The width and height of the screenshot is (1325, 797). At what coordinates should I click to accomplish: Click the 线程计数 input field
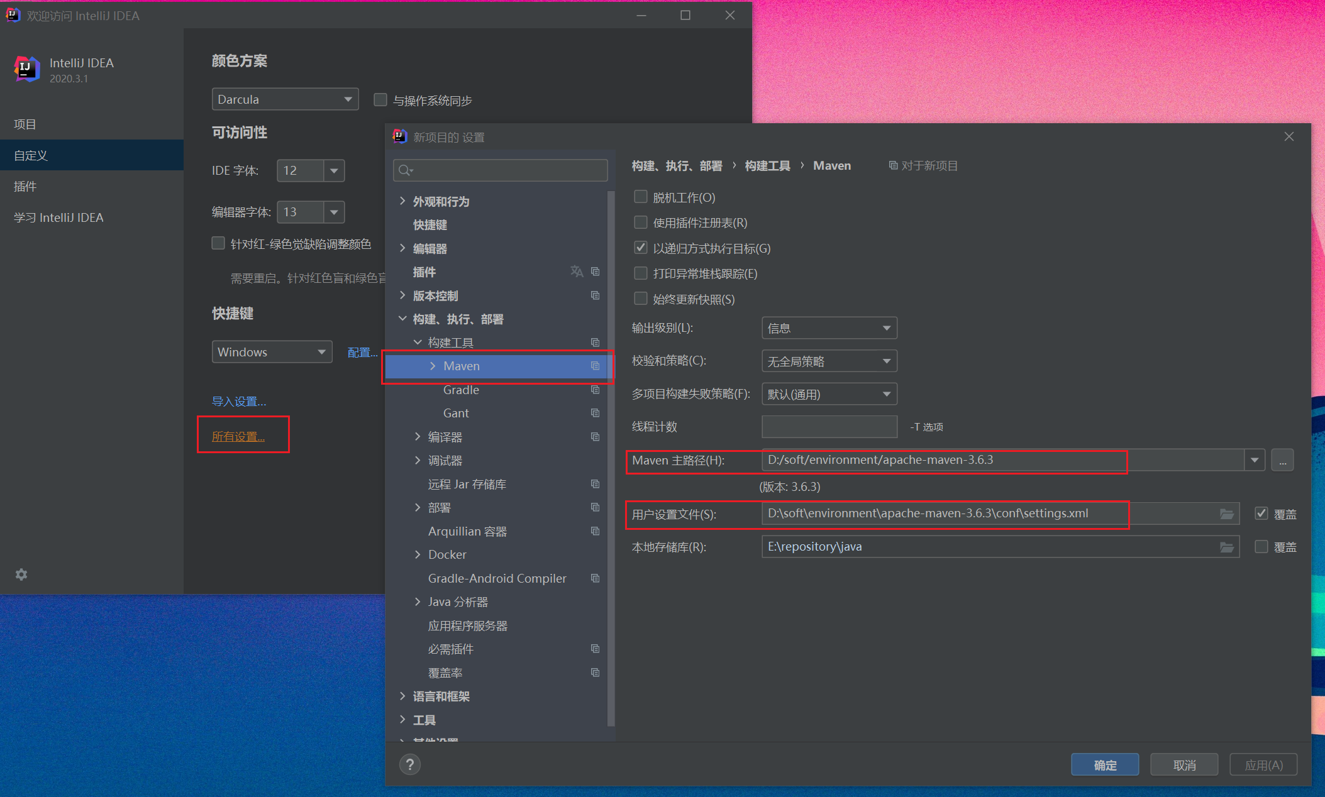click(x=829, y=427)
